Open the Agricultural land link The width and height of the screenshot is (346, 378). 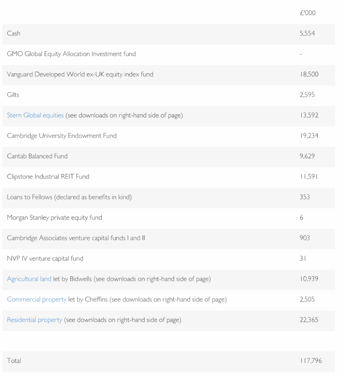29,279
